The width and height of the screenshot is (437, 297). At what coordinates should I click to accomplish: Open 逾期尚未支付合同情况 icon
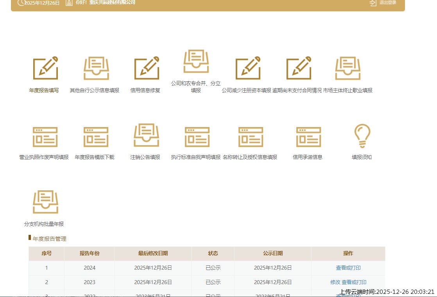[299, 69]
